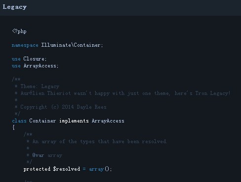Click the $resolved variable
Screen dimensions: 241x182
pyautogui.click(x=67, y=169)
